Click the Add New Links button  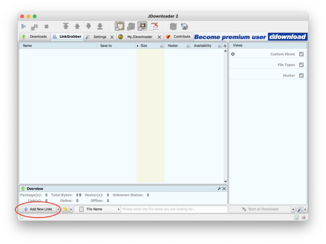coord(38,209)
